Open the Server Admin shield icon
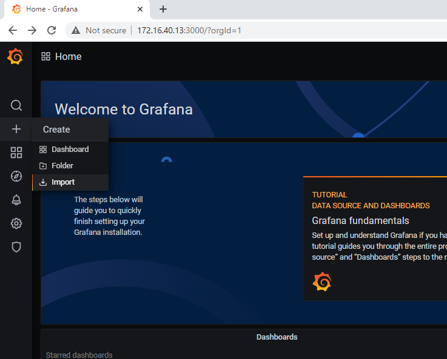Image resolution: width=447 pixels, height=359 pixels. click(x=16, y=247)
